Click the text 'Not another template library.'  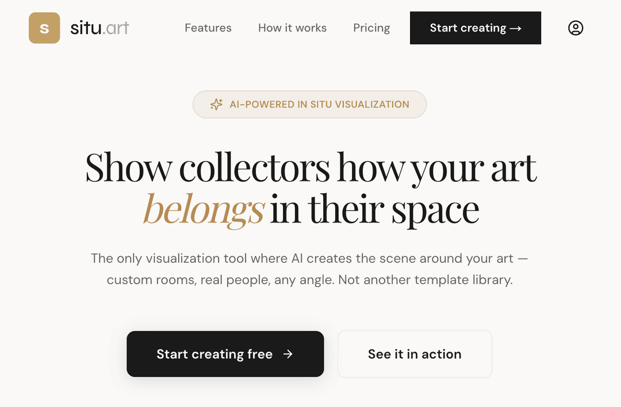(x=425, y=281)
